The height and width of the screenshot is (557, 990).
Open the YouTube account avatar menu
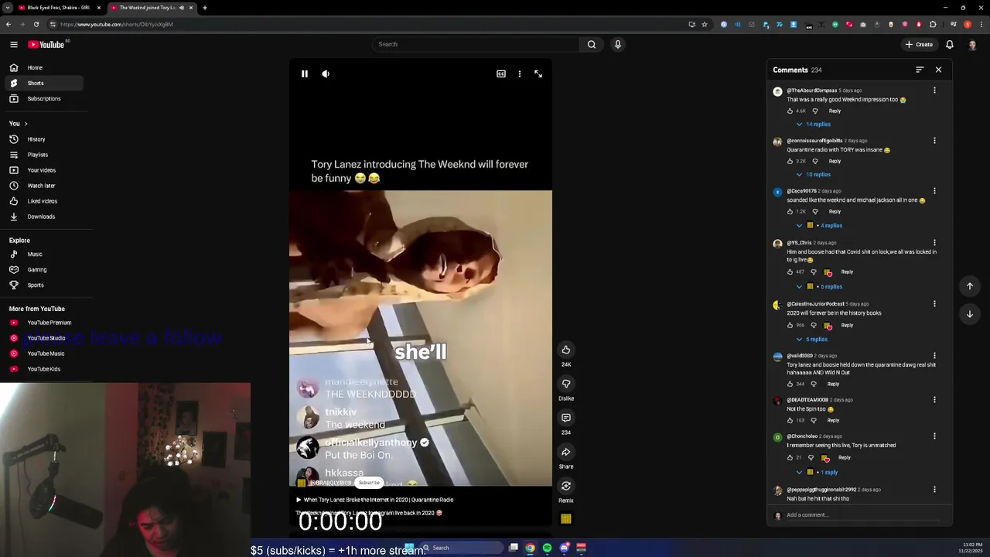pyautogui.click(x=972, y=44)
